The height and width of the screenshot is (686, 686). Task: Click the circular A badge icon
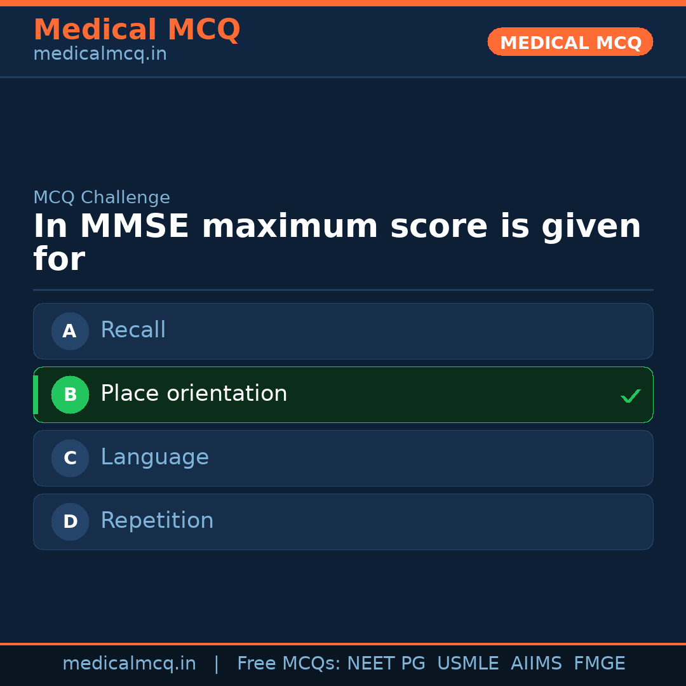point(70,331)
